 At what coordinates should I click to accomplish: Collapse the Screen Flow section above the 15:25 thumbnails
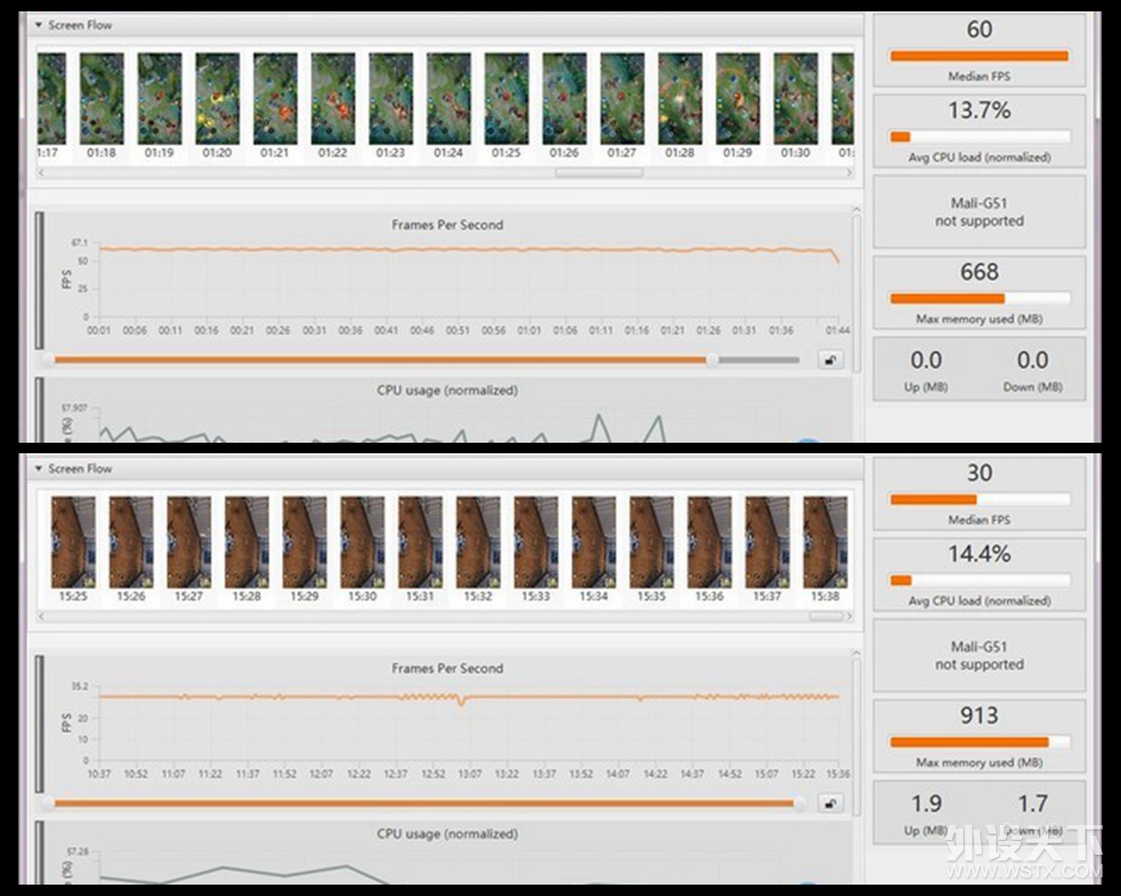[x=39, y=469]
